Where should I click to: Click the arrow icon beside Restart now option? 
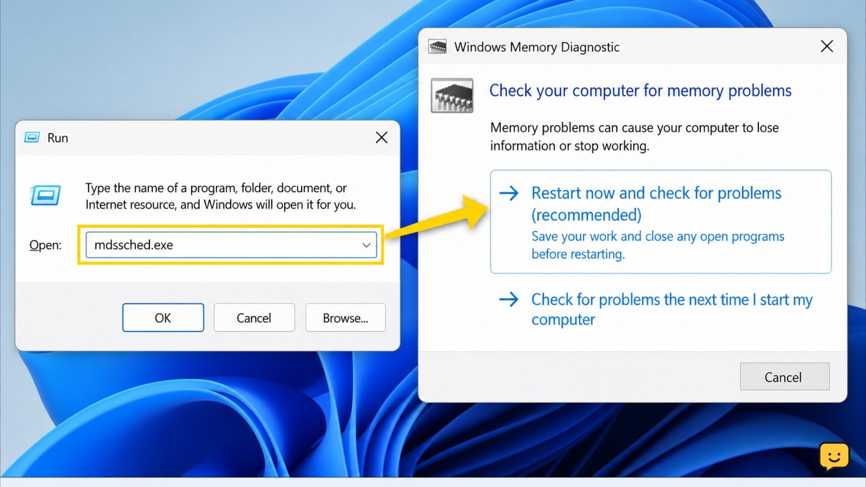[x=509, y=193]
